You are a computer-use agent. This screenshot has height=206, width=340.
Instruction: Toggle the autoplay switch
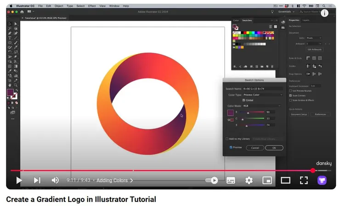click(x=212, y=180)
